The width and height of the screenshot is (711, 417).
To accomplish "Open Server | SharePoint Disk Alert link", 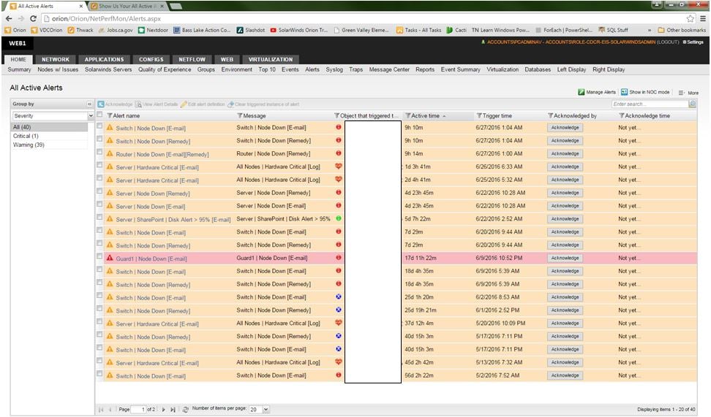I will click(173, 220).
